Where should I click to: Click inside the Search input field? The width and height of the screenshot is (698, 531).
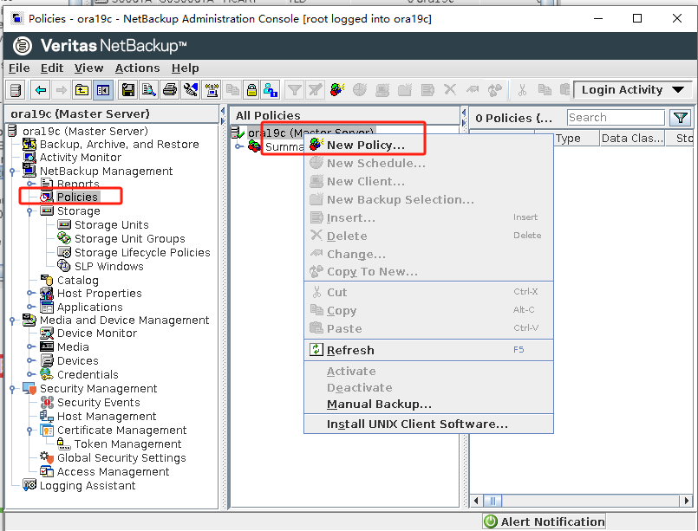tap(616, 117)
